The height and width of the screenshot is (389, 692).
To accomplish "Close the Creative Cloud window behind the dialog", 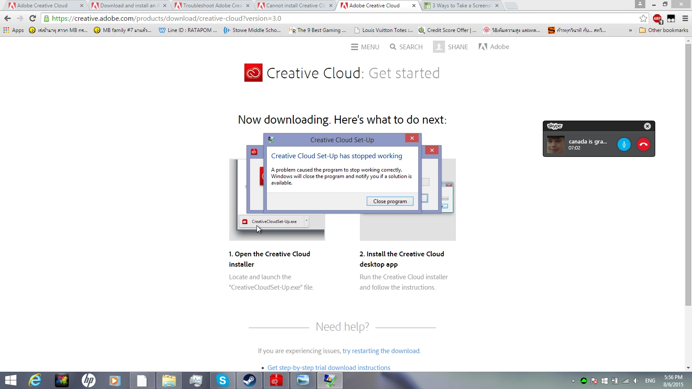I will point(432,150).
